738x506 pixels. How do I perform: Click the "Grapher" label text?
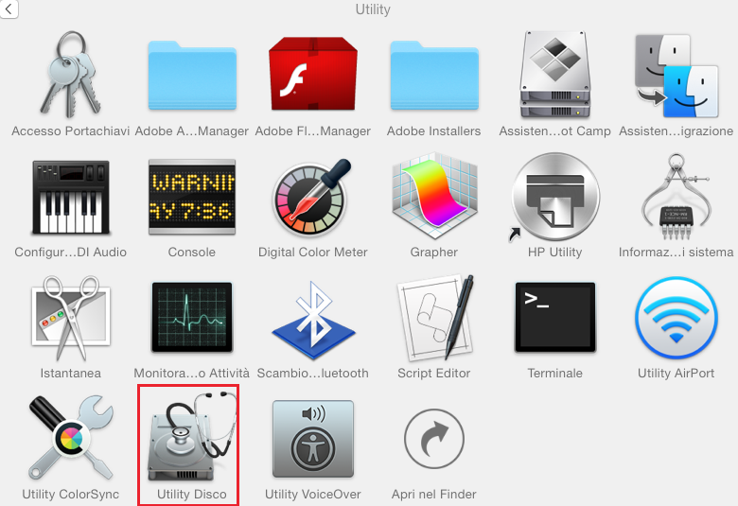pos(434,253)
